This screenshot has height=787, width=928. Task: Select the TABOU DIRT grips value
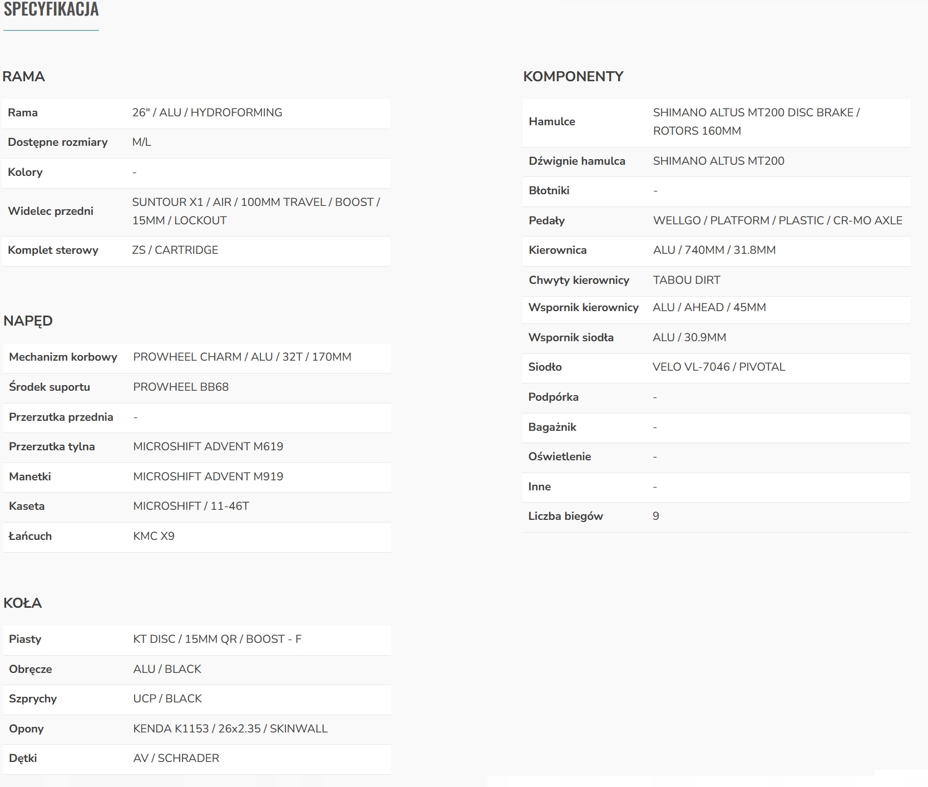coord(687,280)
